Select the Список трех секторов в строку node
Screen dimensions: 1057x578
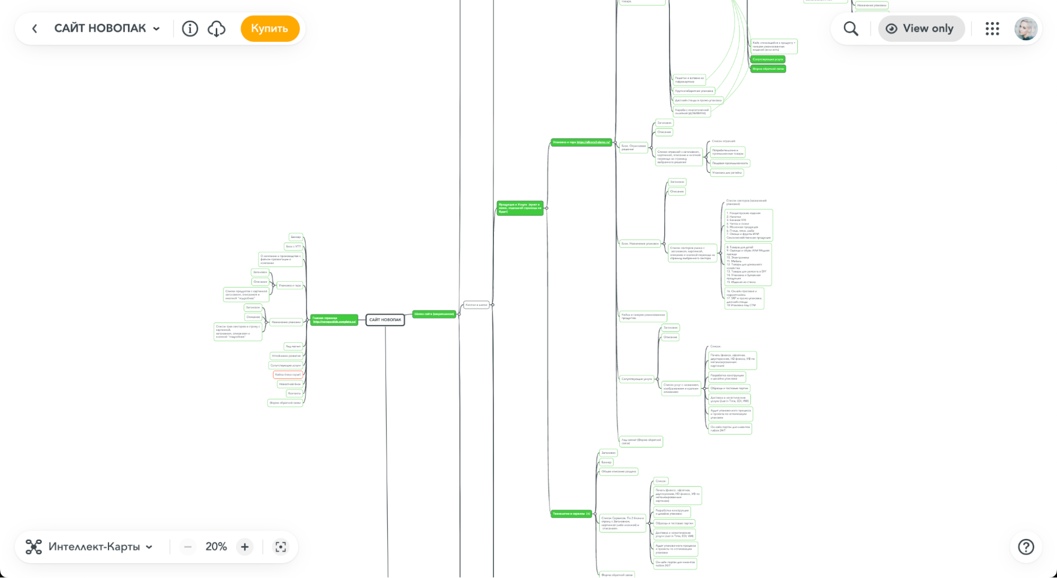click(238, 332)
